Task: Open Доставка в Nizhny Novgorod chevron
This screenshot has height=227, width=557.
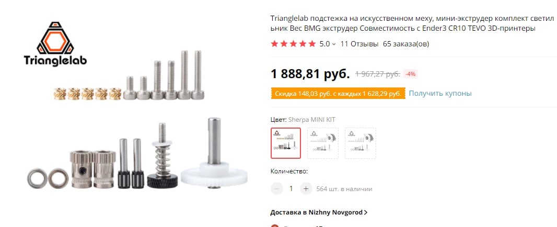Action: tap(366, 212)
